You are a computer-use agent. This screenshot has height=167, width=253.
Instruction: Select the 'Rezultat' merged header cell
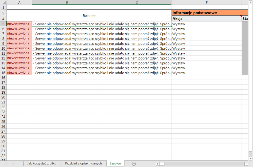89,16
